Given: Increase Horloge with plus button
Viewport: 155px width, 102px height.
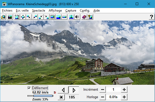Looking at the screenshot, I should pyautogui.click(x=124, y=97).
